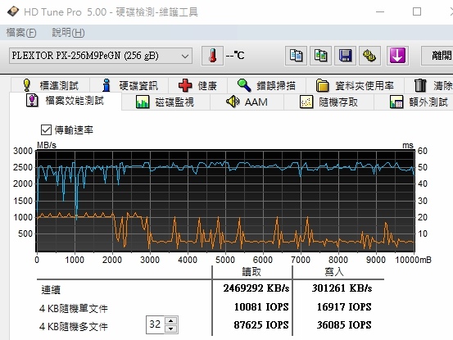
Task: Click the 寫入 column header
Action: click(x=334, y=271)
